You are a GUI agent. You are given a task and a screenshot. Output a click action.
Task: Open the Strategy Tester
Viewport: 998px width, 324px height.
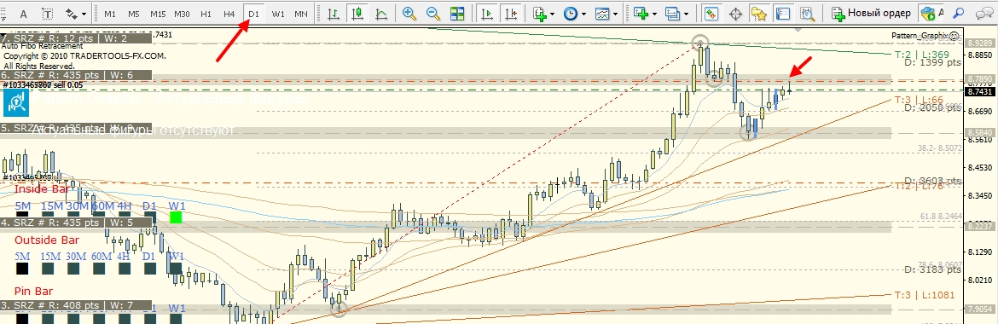pos(807,13)
